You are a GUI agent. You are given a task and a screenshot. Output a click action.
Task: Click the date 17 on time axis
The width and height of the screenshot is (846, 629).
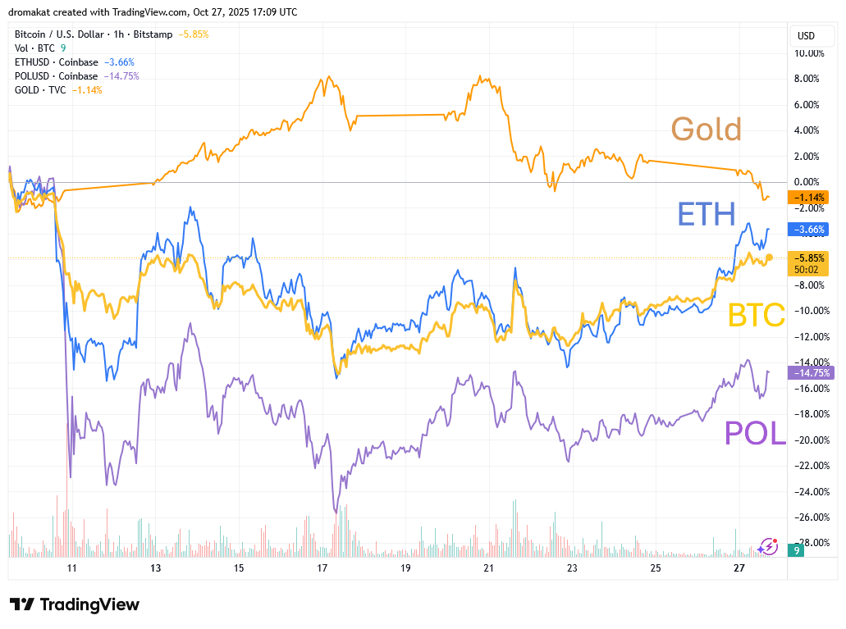(x=322, y=568)
